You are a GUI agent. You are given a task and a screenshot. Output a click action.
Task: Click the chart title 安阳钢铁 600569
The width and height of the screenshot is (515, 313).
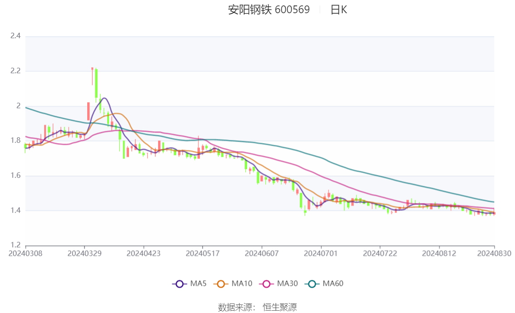(x=269, y=10)
